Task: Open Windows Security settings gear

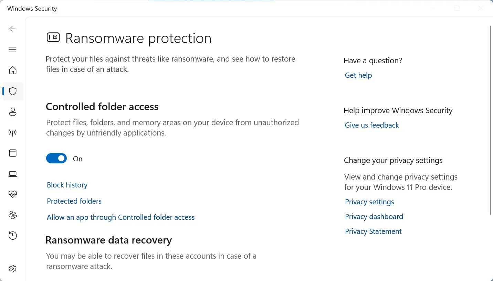Action: 12,269
